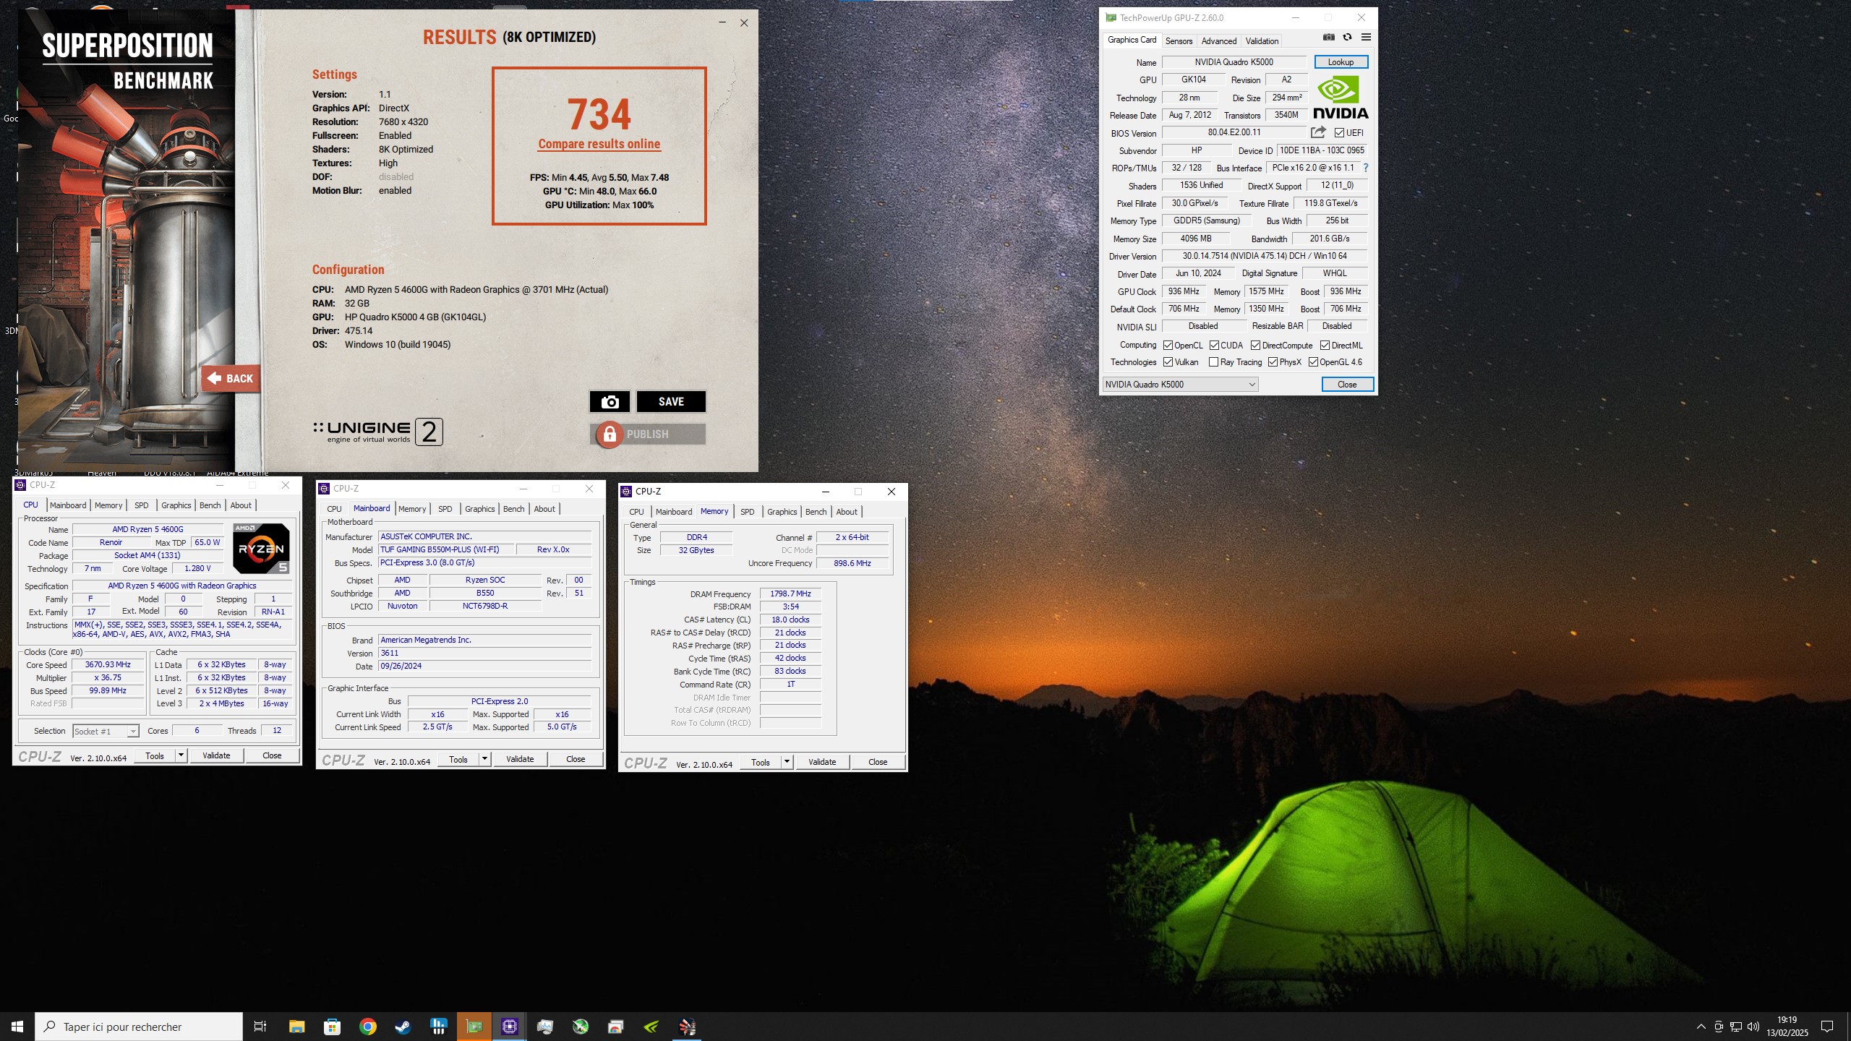Click BIOS export share icon in GPU-Z

tap(1318, 132)
